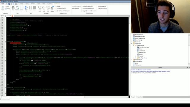Screen dimensions: 190x107
Task: Click Toggle Comment Selection button
Action: 89,11
